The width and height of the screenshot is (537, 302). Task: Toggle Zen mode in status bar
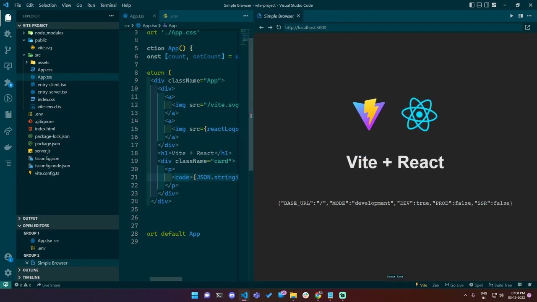pos(436,285)
